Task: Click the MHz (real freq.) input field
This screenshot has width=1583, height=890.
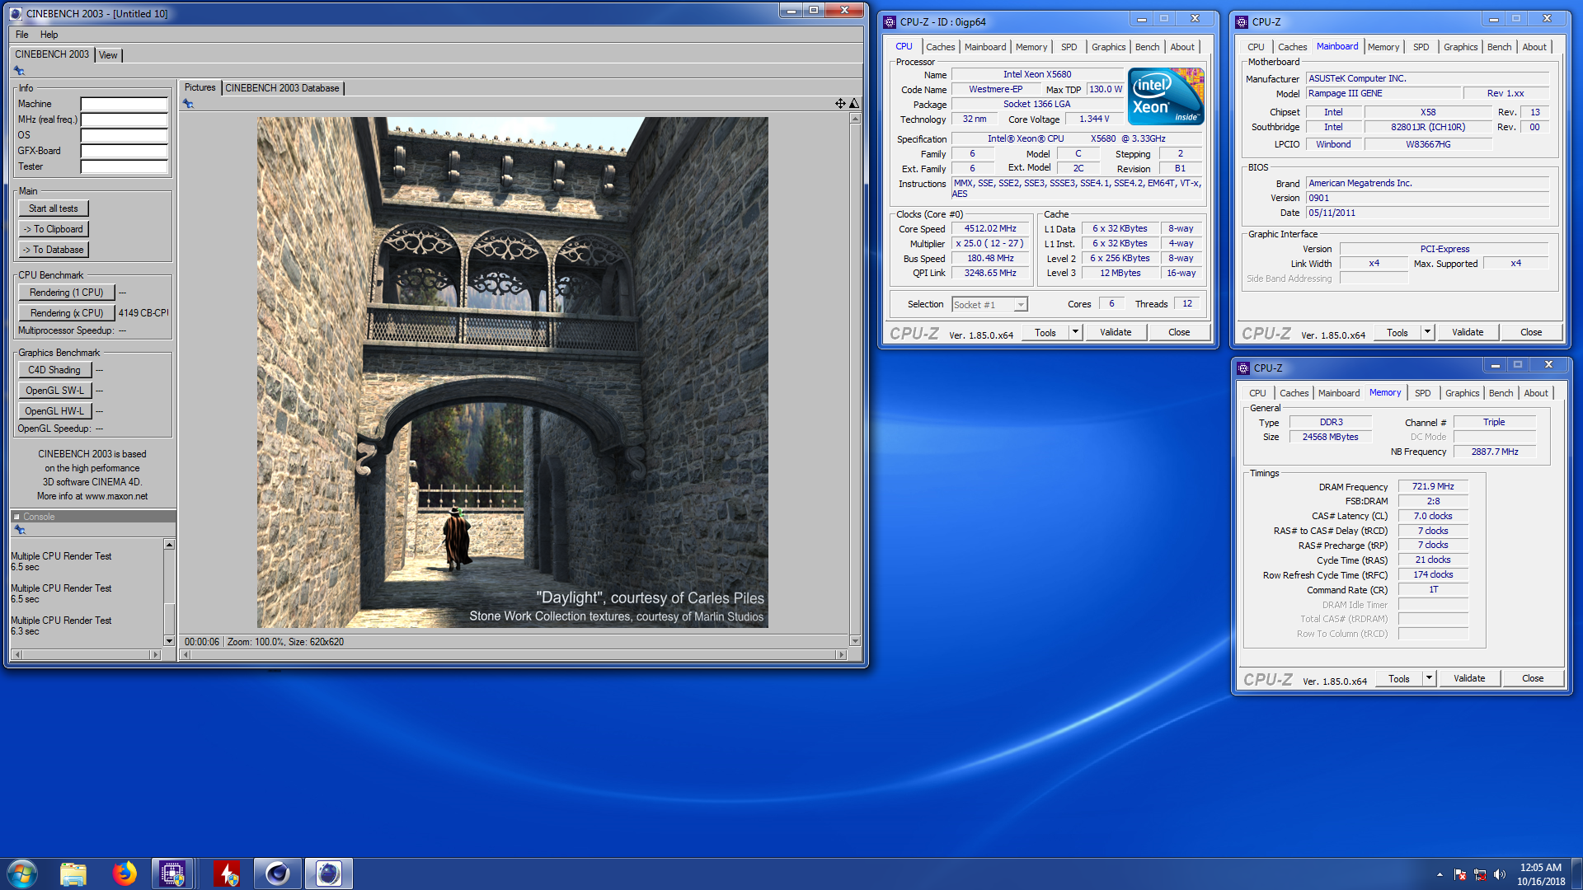Action: 124,120
